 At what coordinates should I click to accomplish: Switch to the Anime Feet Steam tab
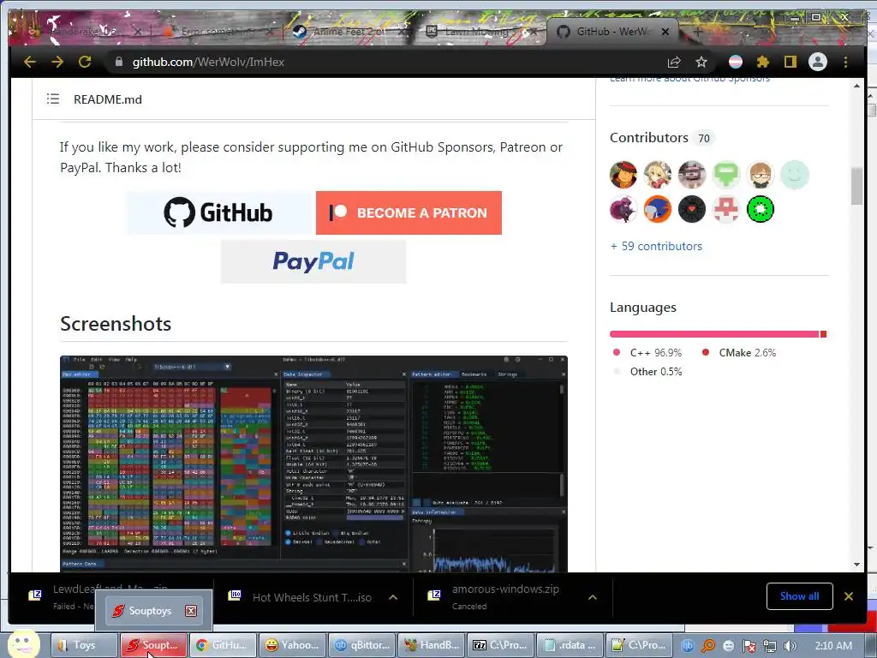click(348, 32)
